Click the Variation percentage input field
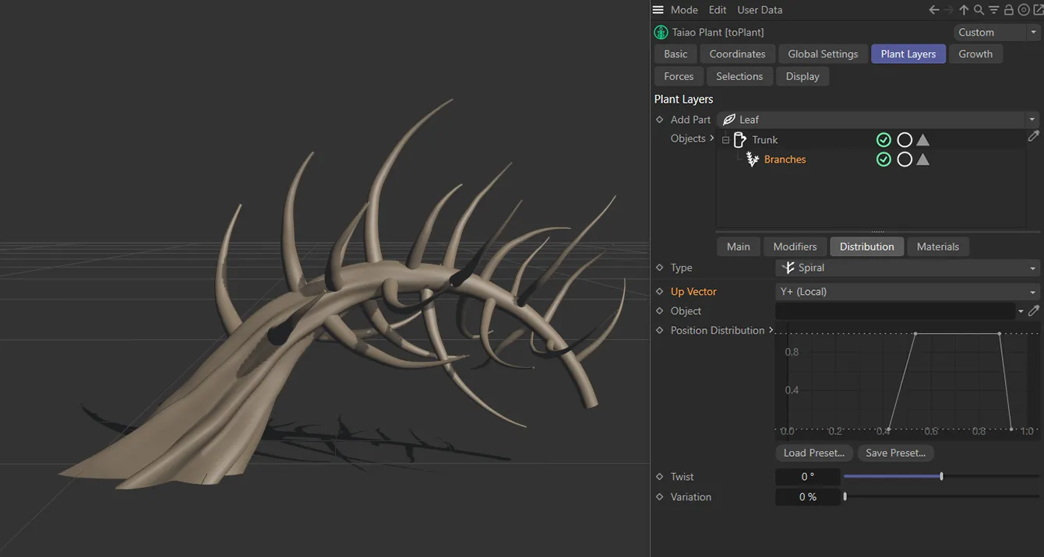 click(808, 496)
